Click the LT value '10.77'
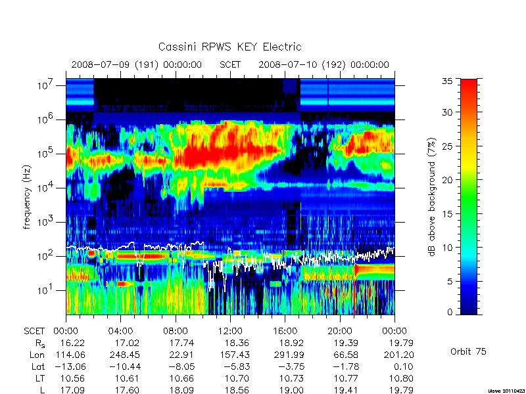 pyautogui.click(x=346, y=379)
